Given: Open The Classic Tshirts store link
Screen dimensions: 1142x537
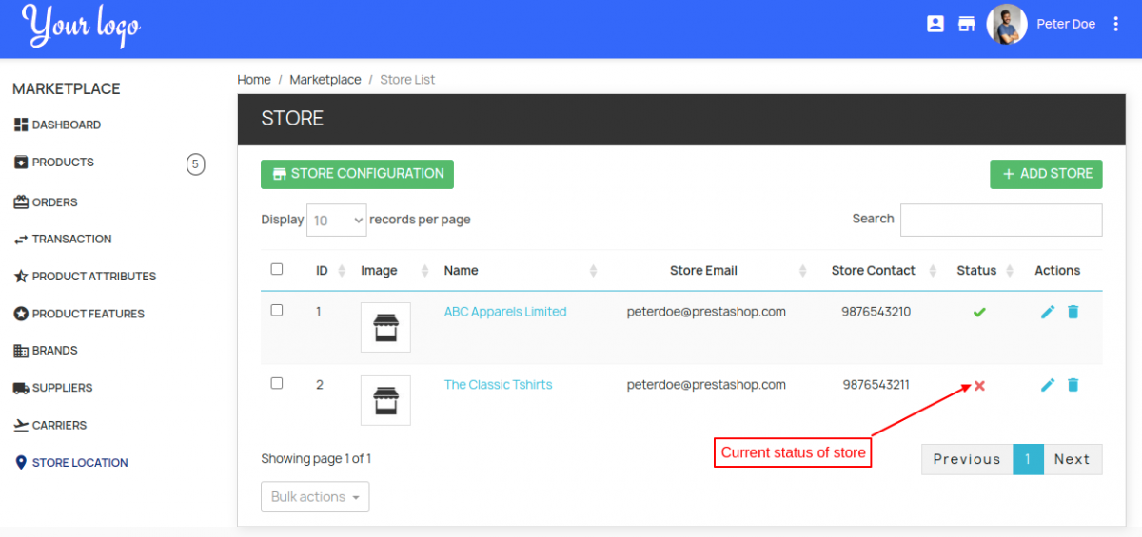Looking at the screenshot, I should coord(498,385).
